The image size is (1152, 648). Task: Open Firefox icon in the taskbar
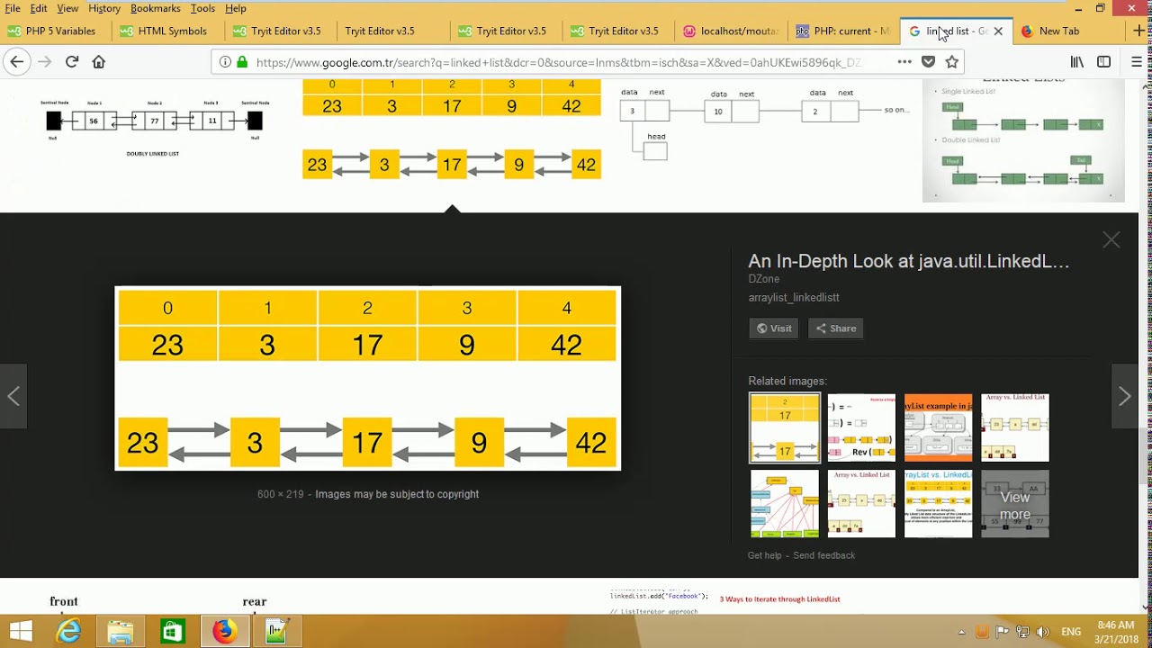(224, 632)
